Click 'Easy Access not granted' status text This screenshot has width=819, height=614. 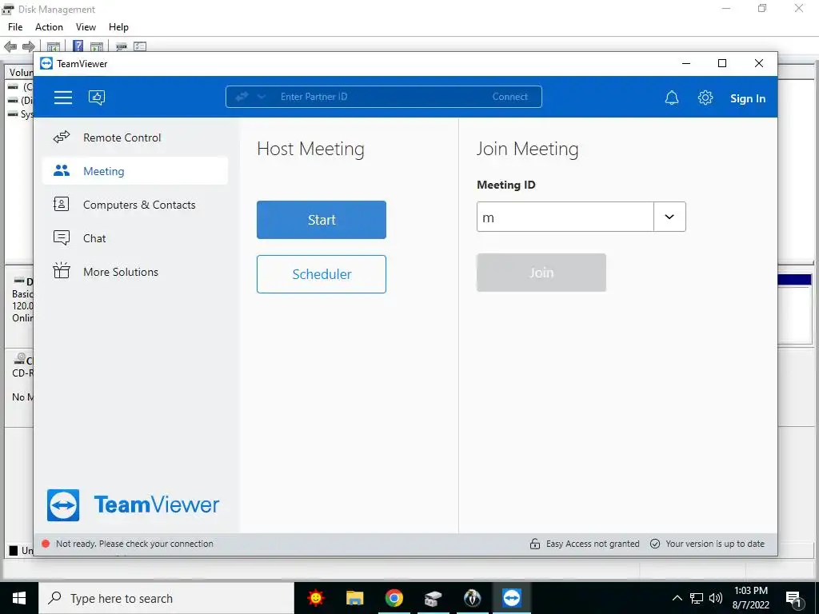593,544
